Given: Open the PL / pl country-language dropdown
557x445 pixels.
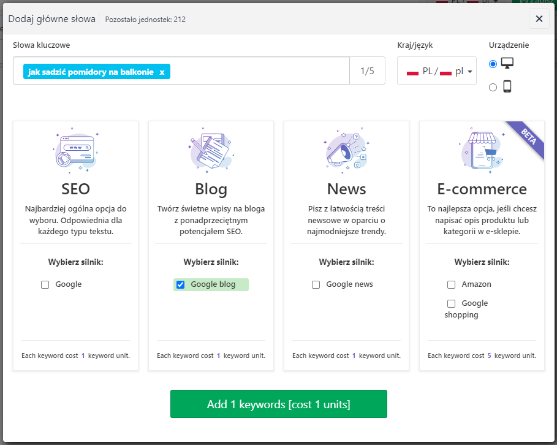Looking at the screenshot, I should [x=436, y=70].
